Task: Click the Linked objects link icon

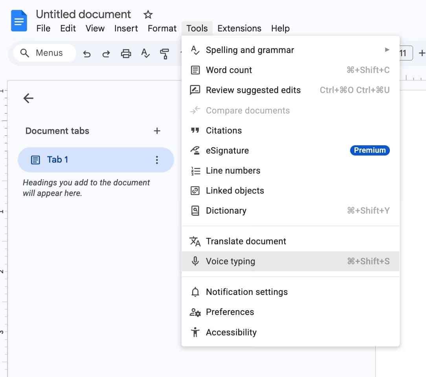Action: (x=195, y=191)
